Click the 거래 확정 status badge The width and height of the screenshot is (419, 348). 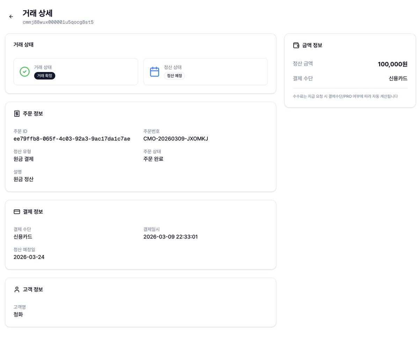pos(45,76)
